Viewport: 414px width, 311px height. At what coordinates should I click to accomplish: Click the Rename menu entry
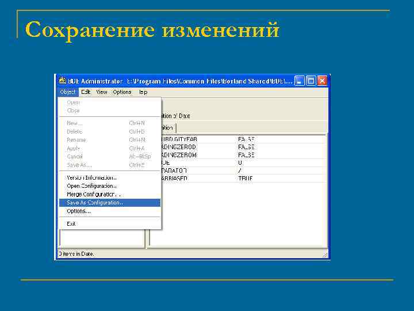tap(110, 140)
